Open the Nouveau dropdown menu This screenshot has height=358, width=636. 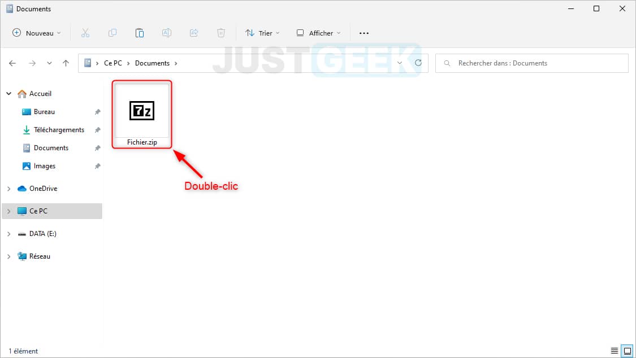[37, 33]
